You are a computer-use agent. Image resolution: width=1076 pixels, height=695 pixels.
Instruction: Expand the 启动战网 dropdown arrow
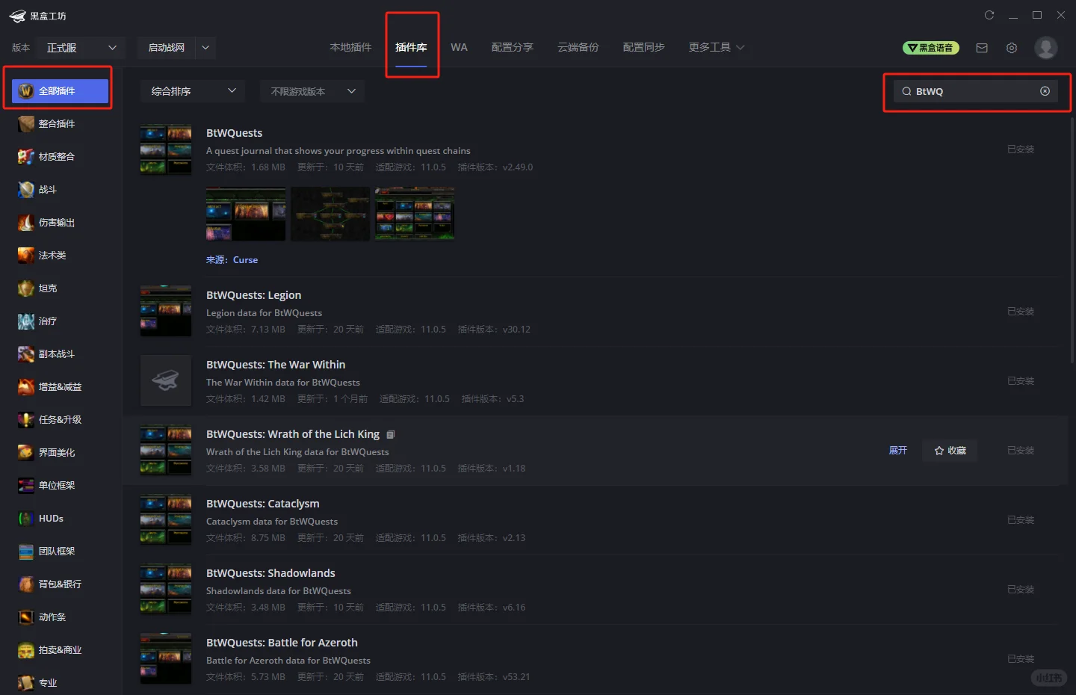coord(205,48)
